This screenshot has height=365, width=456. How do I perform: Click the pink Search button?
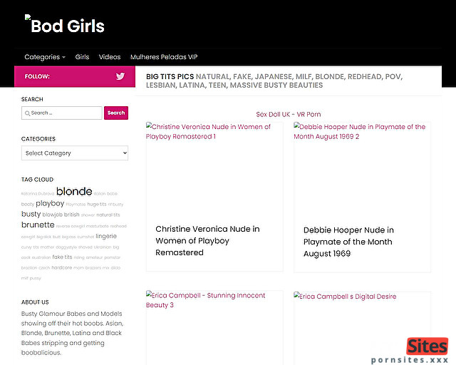pos(116,113)
